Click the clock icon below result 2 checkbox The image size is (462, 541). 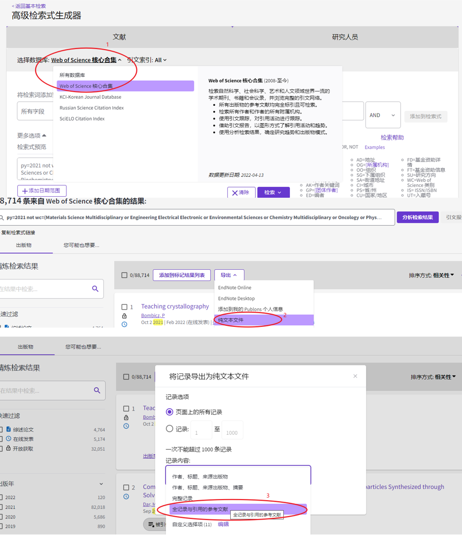[x=126, y=497]
